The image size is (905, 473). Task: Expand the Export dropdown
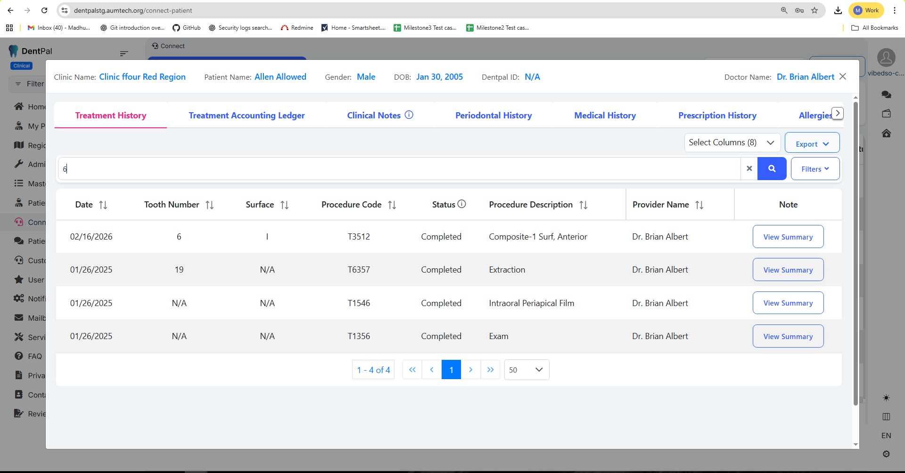(x=812, y=144)
